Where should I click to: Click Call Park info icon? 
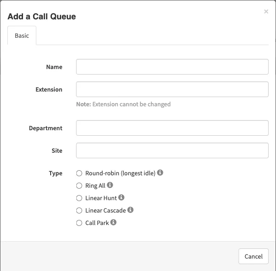(x=113, y=222)
